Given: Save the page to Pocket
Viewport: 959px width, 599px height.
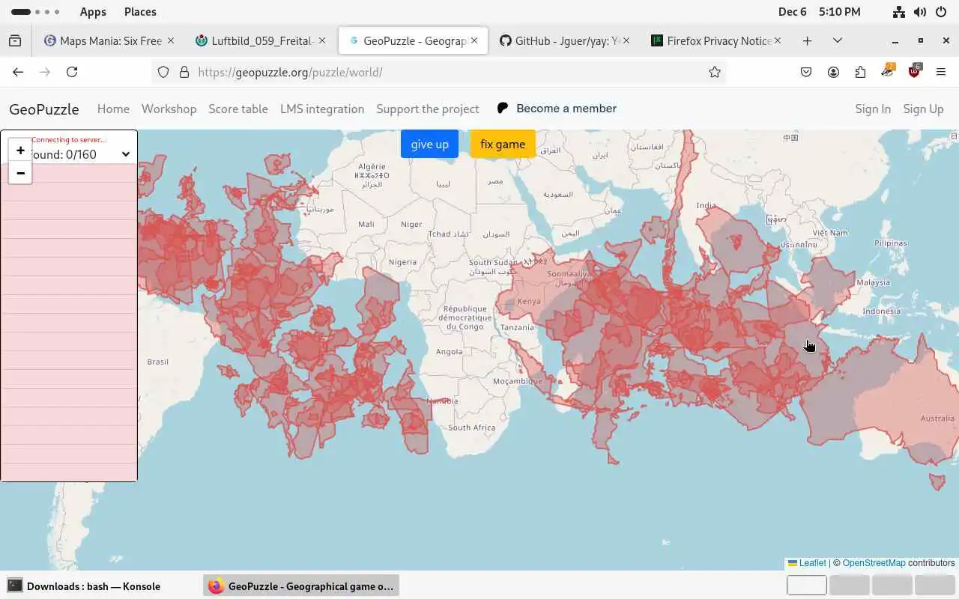Looking at the screenshot, I should pyautogui.click(x=806, y=72).
